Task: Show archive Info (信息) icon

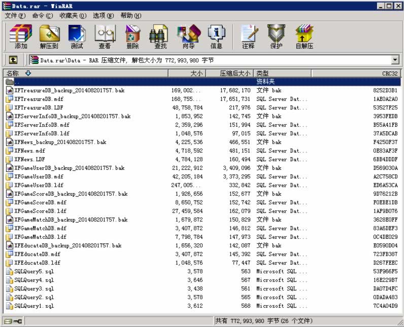Action: (x=216, y=37)
